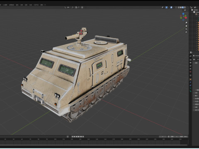Image resolution: width=199 pixels, height=149 pixels.
Task: Select the Scene Collection row in outliner
Action: [195, 10]
